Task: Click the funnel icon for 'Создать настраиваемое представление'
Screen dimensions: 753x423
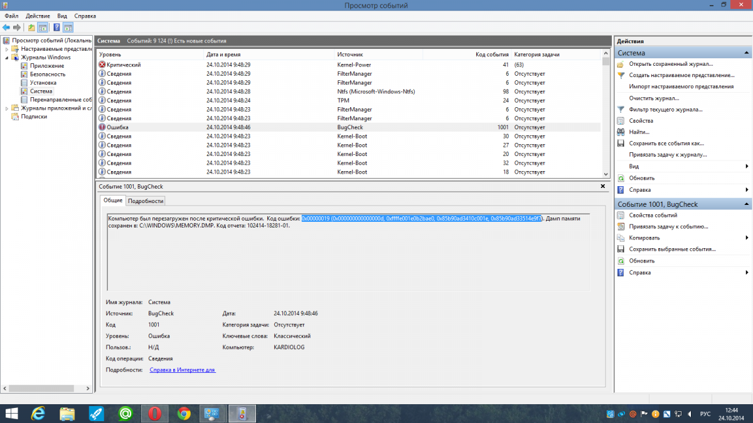Action: click(621, 75)
